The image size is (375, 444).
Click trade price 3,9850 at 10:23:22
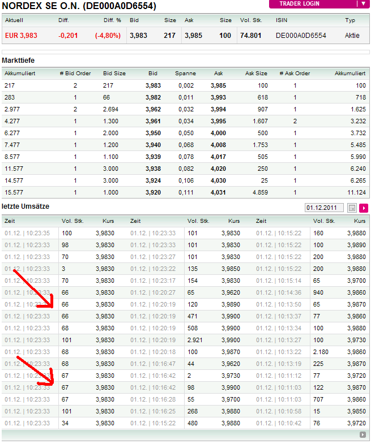coord(231,269)
